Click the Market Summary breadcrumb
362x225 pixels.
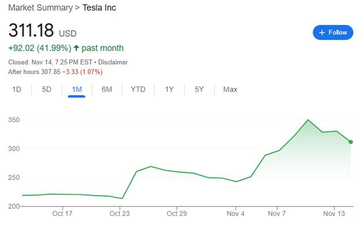(x=40, y=7)
